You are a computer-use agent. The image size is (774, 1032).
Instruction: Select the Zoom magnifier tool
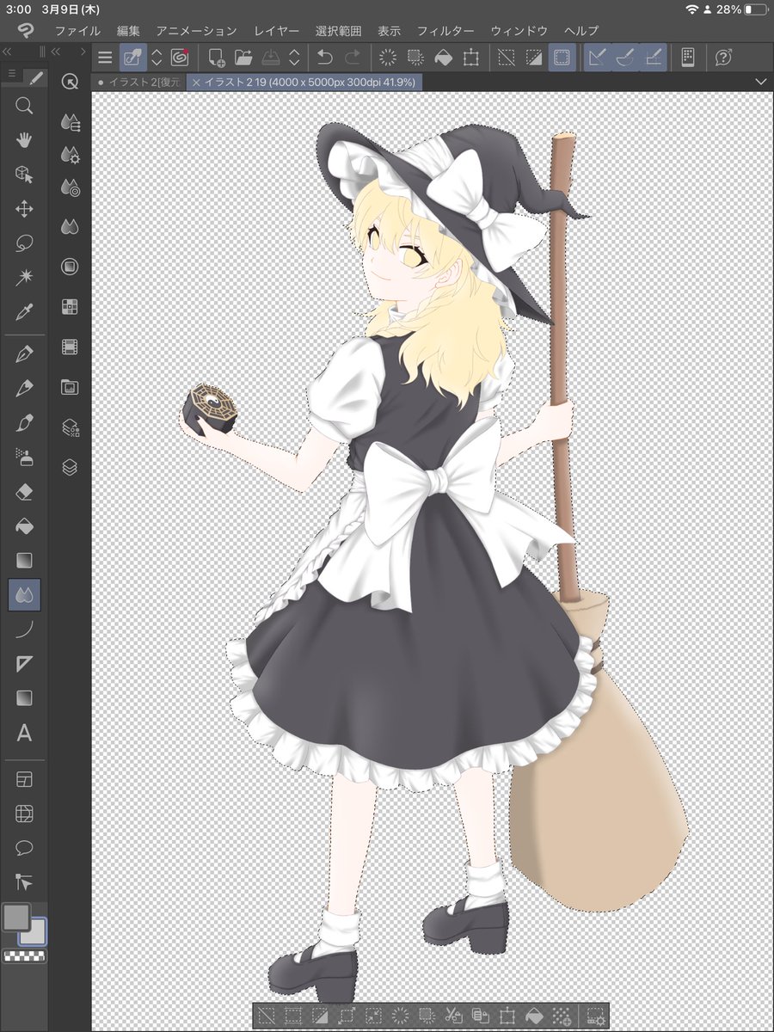(x=24, y=106)
